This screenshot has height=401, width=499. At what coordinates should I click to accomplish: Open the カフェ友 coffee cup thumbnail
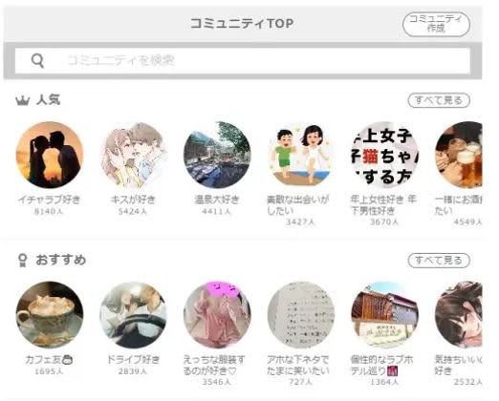(50, 315)
